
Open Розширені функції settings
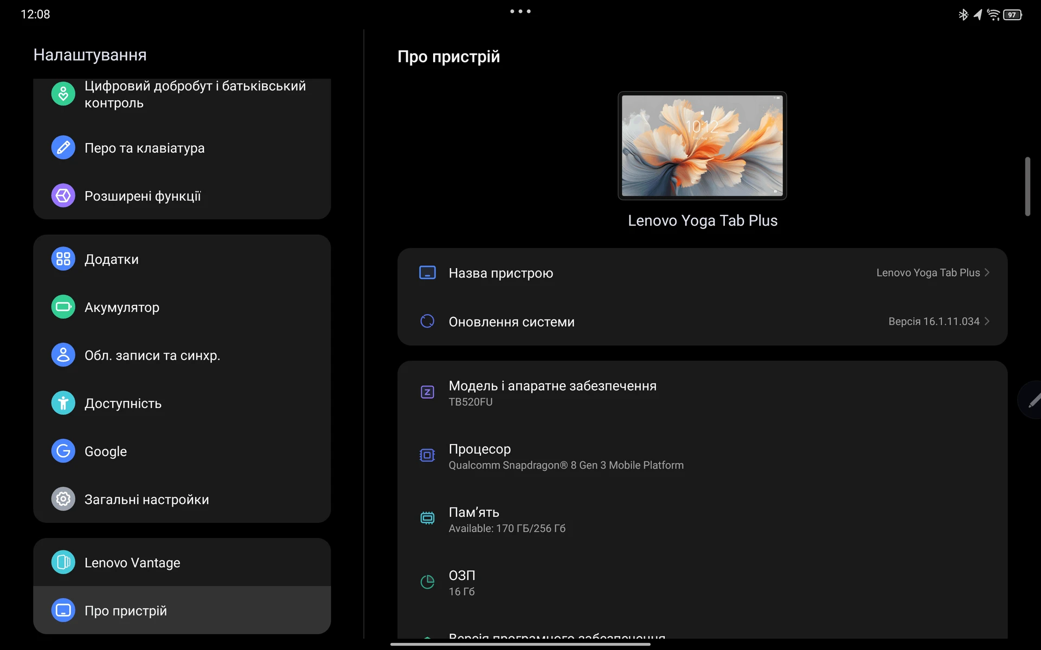click(x=182, y=196)
